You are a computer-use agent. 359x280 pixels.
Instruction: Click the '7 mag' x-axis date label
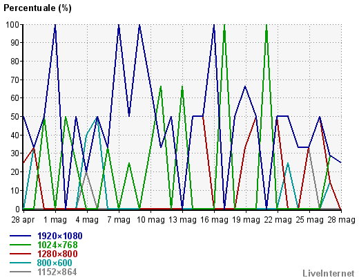pos(119,220)
